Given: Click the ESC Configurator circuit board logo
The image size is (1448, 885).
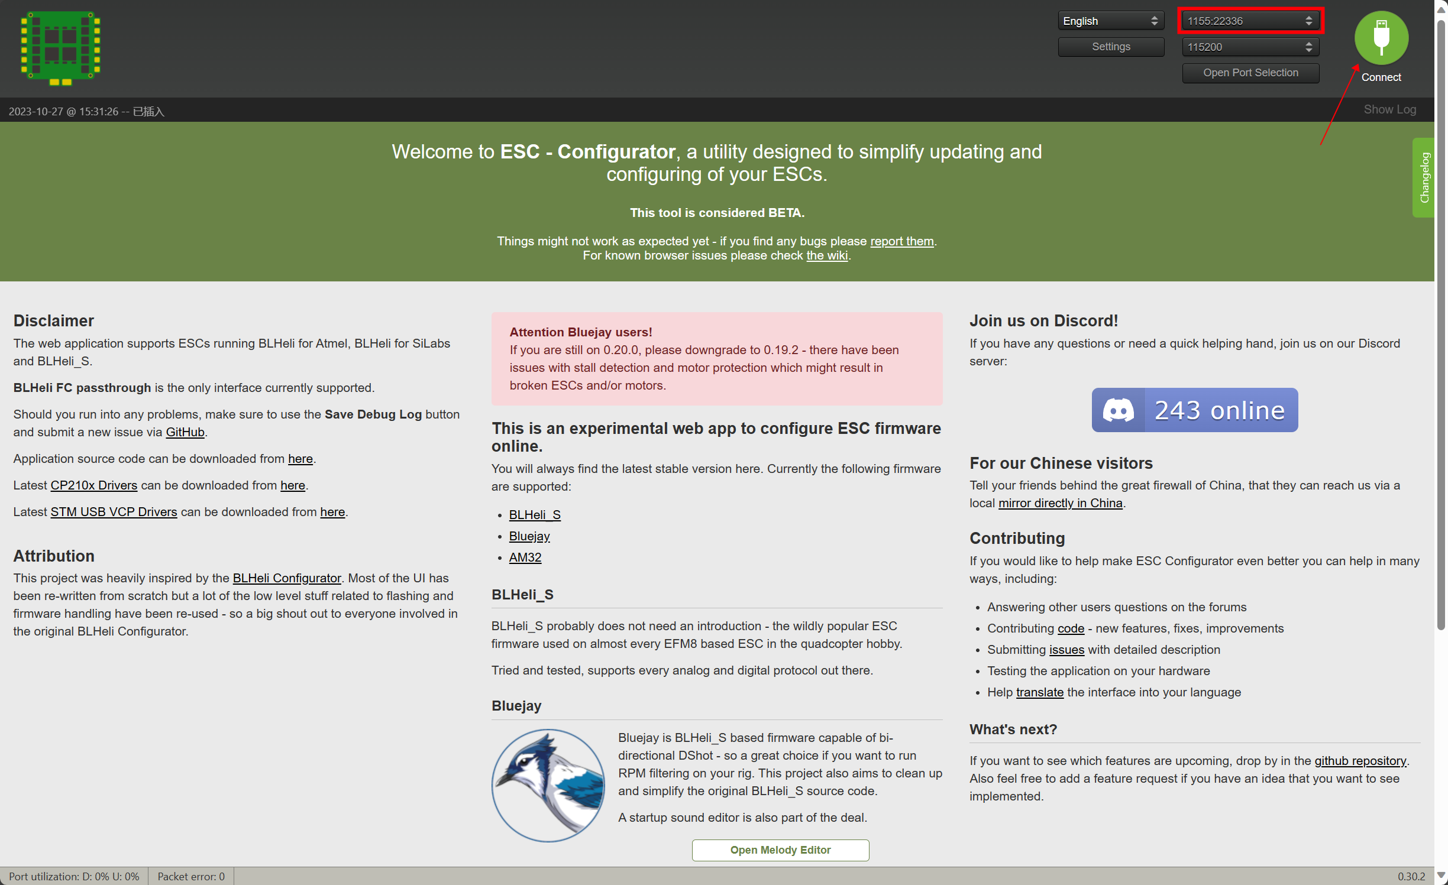Looking at the screenshot, I should [60, 48].
